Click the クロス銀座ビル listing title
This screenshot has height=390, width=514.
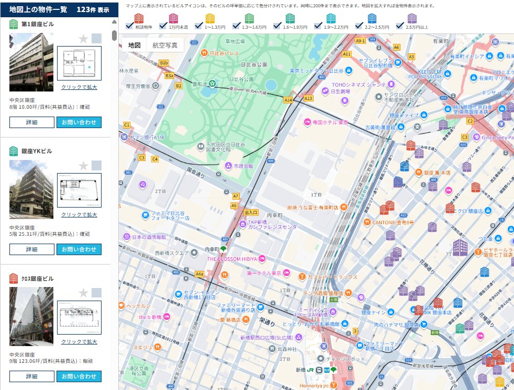point(37,278)
